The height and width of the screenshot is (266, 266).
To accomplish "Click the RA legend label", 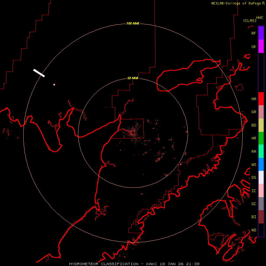I will tap(254, 152).
